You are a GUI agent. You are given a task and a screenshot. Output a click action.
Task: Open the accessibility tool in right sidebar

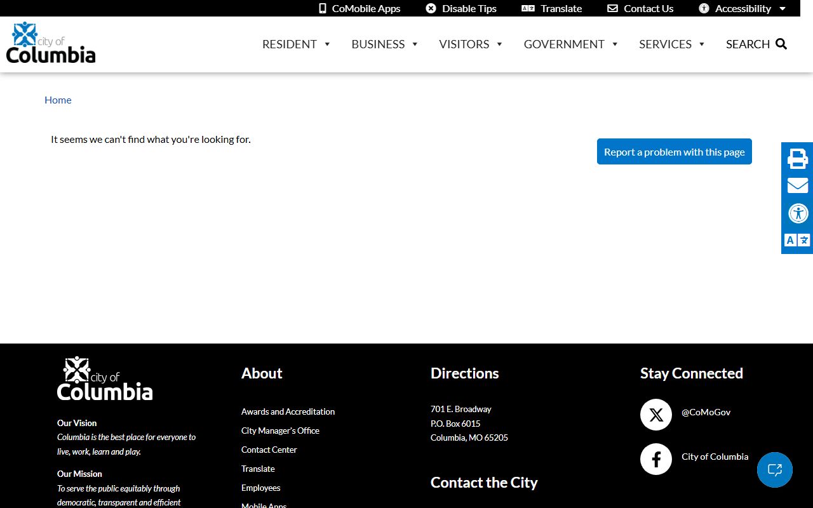(798, 213)
